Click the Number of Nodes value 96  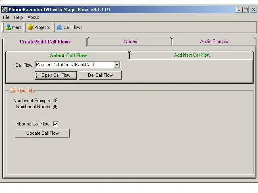click(55, 107)
